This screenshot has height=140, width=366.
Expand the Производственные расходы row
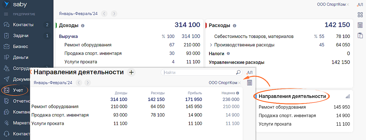pos(211,45)
